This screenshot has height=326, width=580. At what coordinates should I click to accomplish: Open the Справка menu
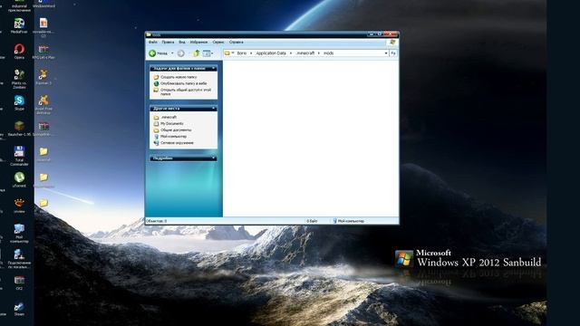[x=236, y=43]
